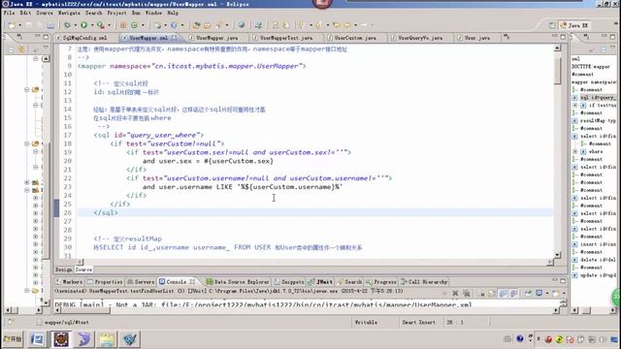Toggle show console on standard out change
This screenshot has height=349, width=621.
tap(503, 293)
